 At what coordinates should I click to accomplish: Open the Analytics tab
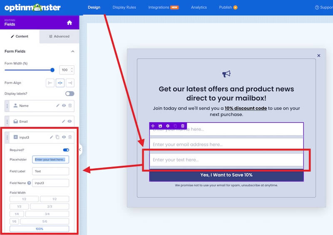click(199, 7)
